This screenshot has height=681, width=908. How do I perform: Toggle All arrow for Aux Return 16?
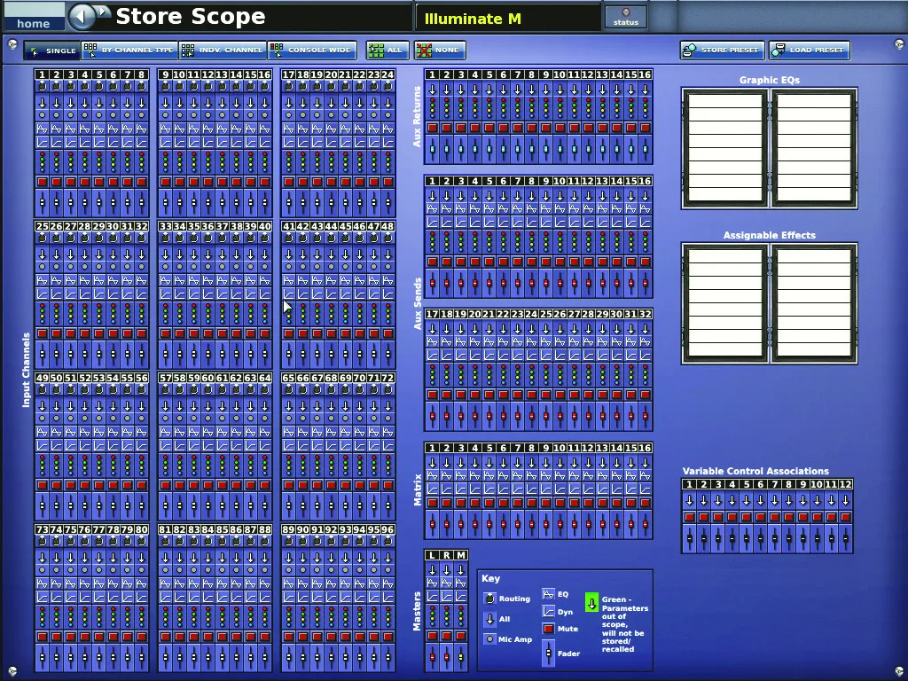646,90
